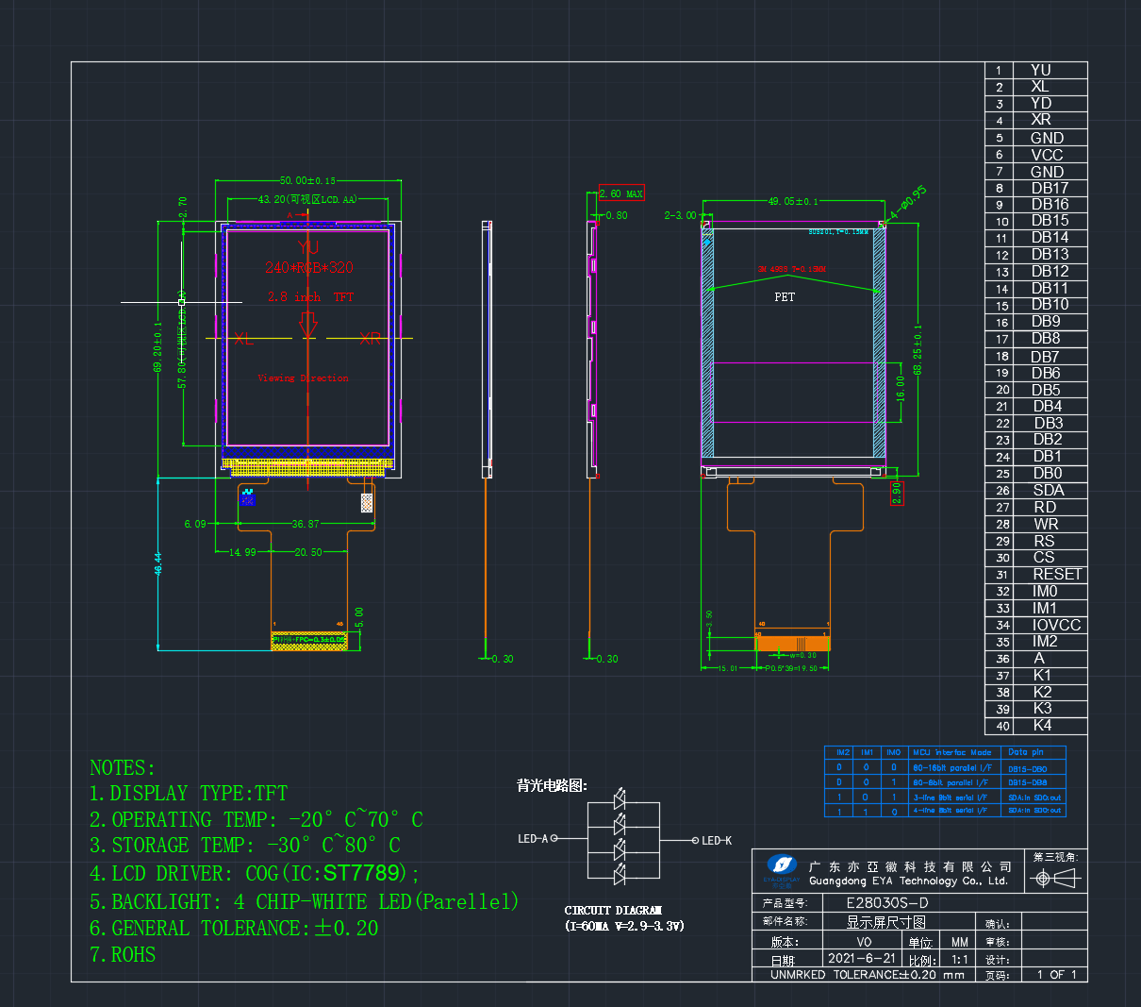Screen dimensions: 1141x1007
Task: Pick the "ST7789" driver IC text
Action: tap(362, 873)
